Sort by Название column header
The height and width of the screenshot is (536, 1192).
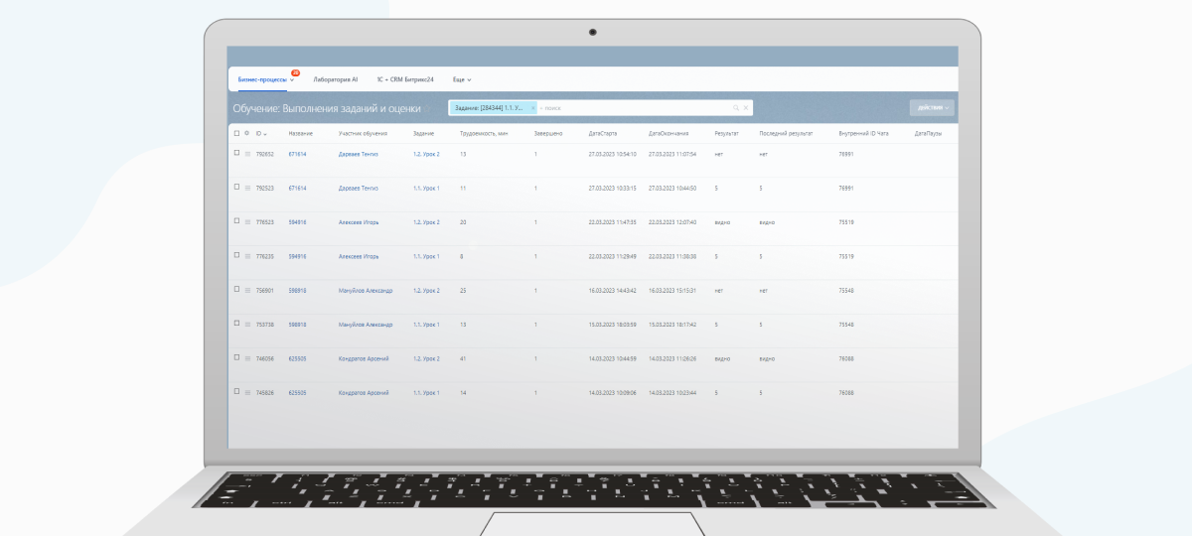click(x=300, y=133)
